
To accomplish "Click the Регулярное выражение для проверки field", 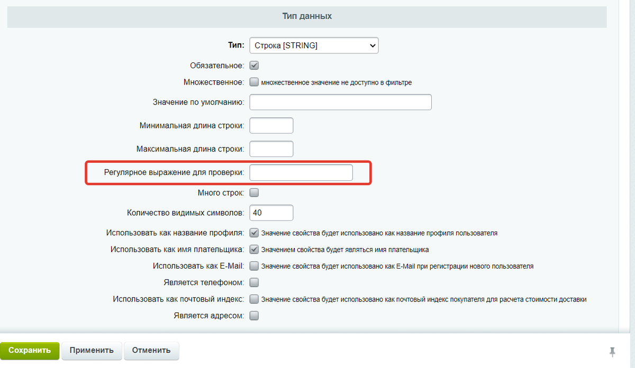I will [x=301, y=172].
